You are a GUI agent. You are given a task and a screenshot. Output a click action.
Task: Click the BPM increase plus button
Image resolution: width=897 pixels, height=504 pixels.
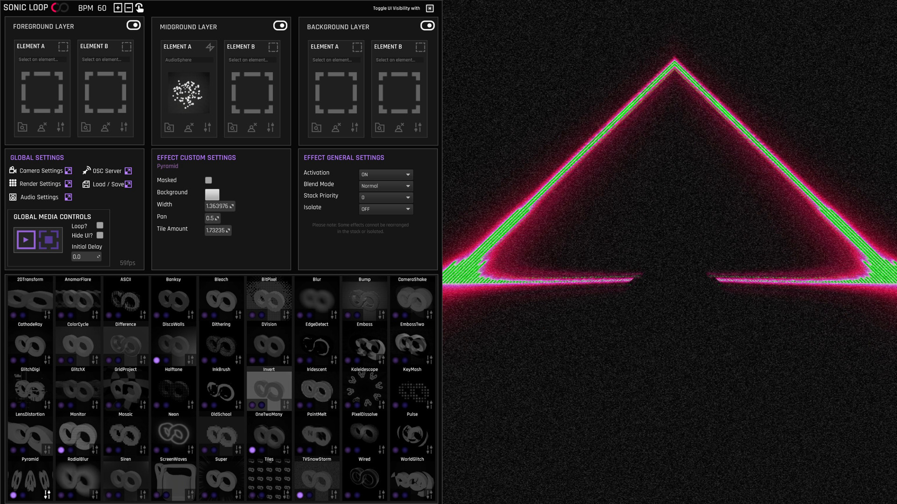(117, 7)
